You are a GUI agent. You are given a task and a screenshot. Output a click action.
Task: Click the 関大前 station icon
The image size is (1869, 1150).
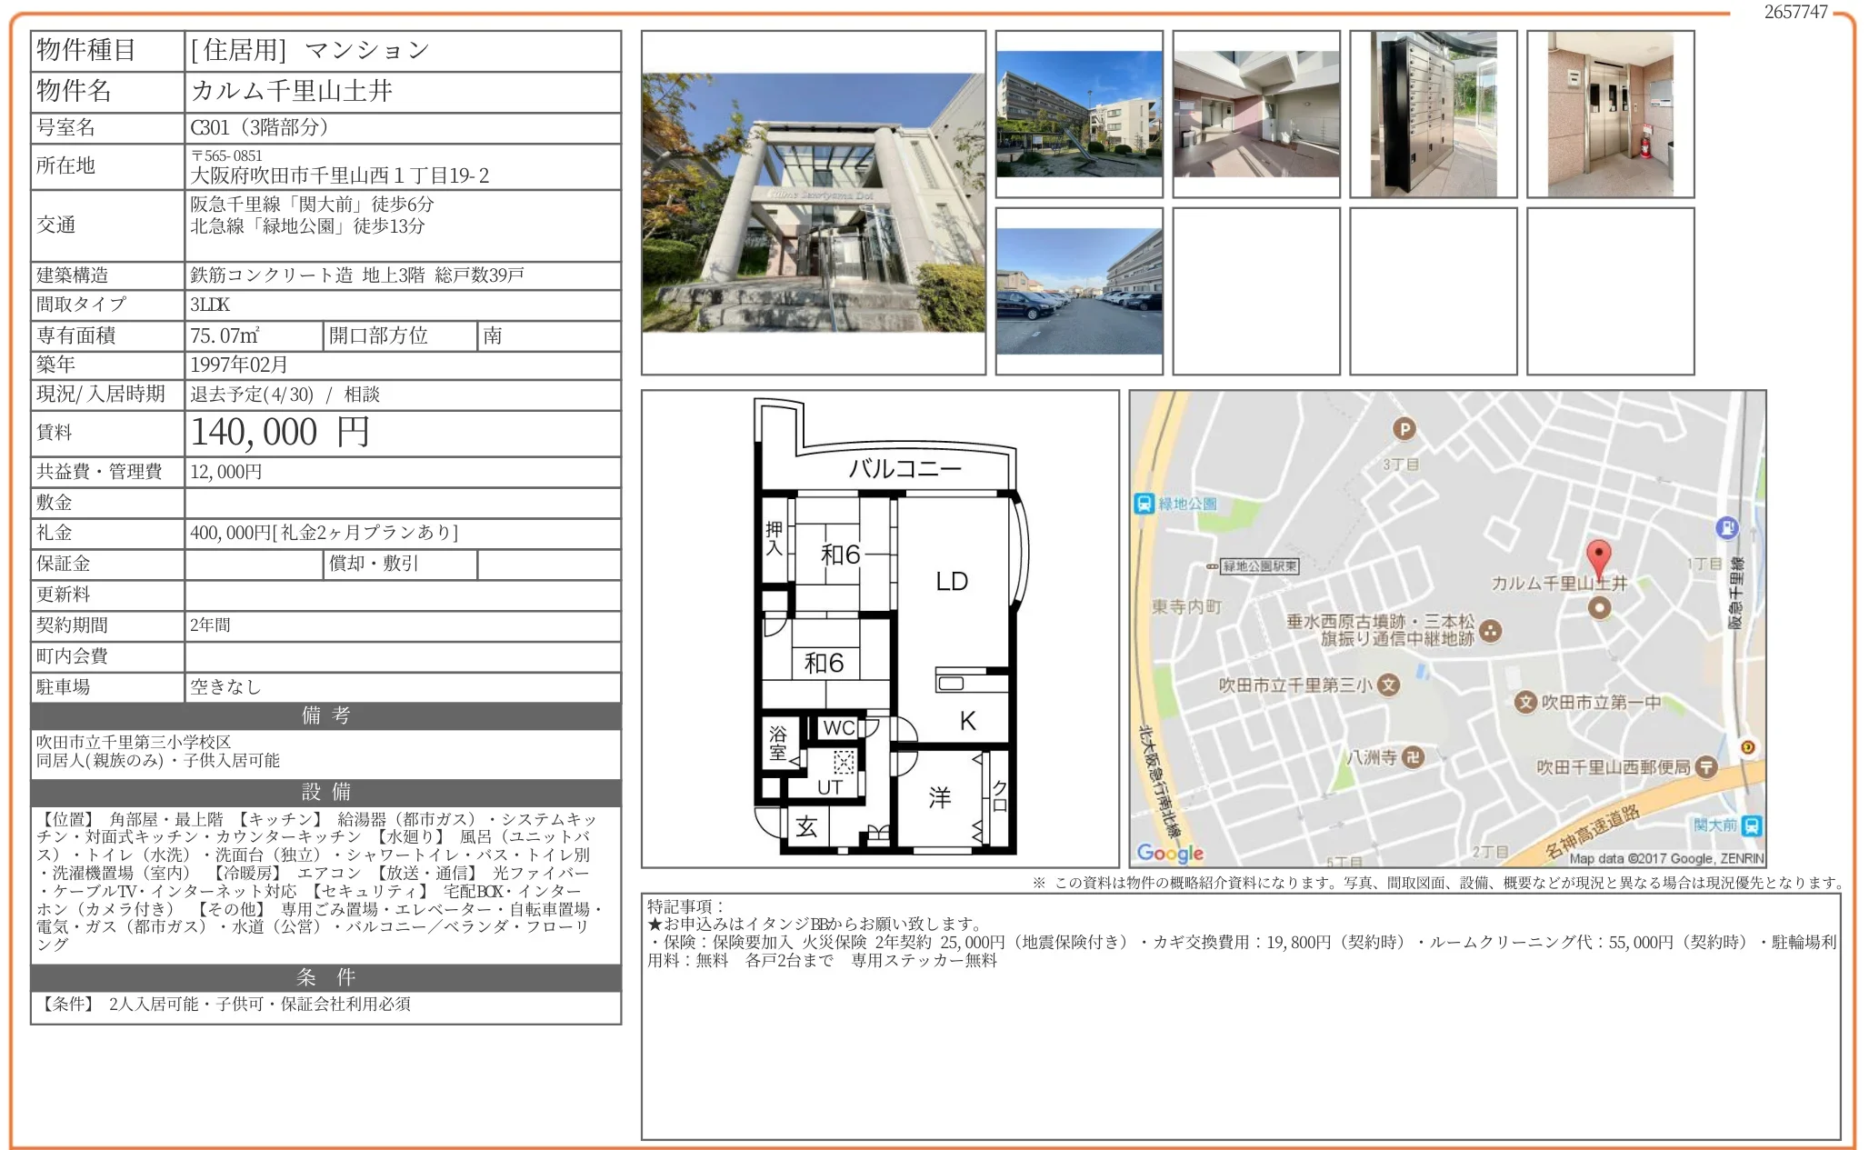click(1751, 825)
